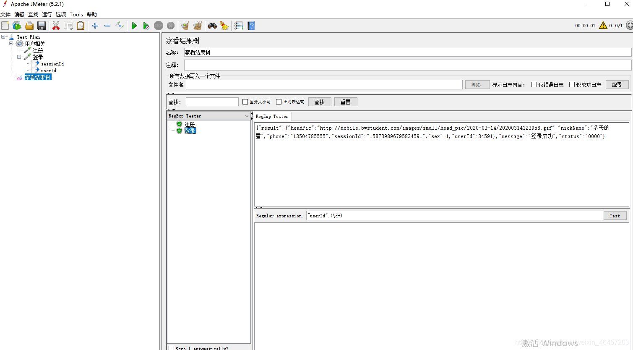The width and height of the screenshot is (633, 350).
Task: Open the Tools menu
Action: pos(76,15)
